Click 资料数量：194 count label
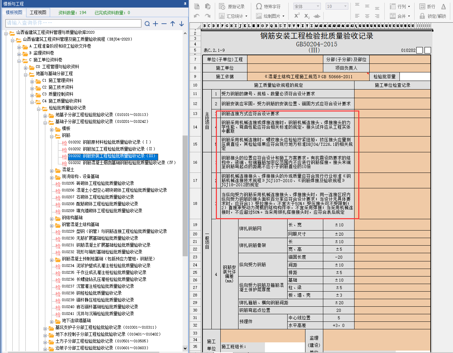Image resolution: width=453 pixels, height=353 pixels. click(x=72, y=13)
